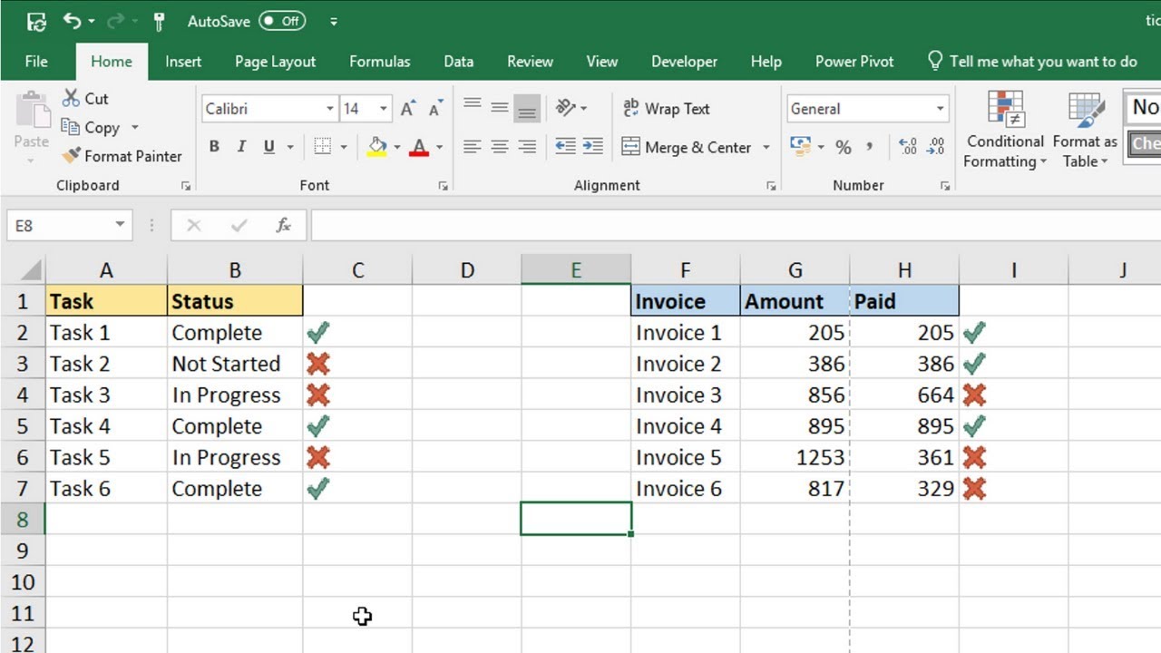Select the row 8 header
Image resolution: width=1161 pixels, height=653 pixels.
click(23, 520)
